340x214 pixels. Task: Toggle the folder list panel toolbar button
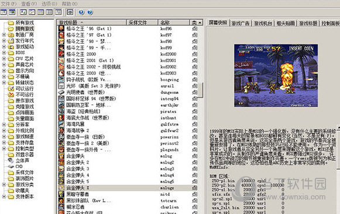4,12
